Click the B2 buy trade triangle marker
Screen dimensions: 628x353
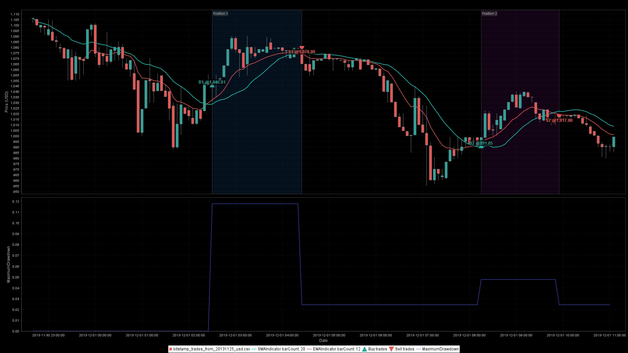(481, 147)
